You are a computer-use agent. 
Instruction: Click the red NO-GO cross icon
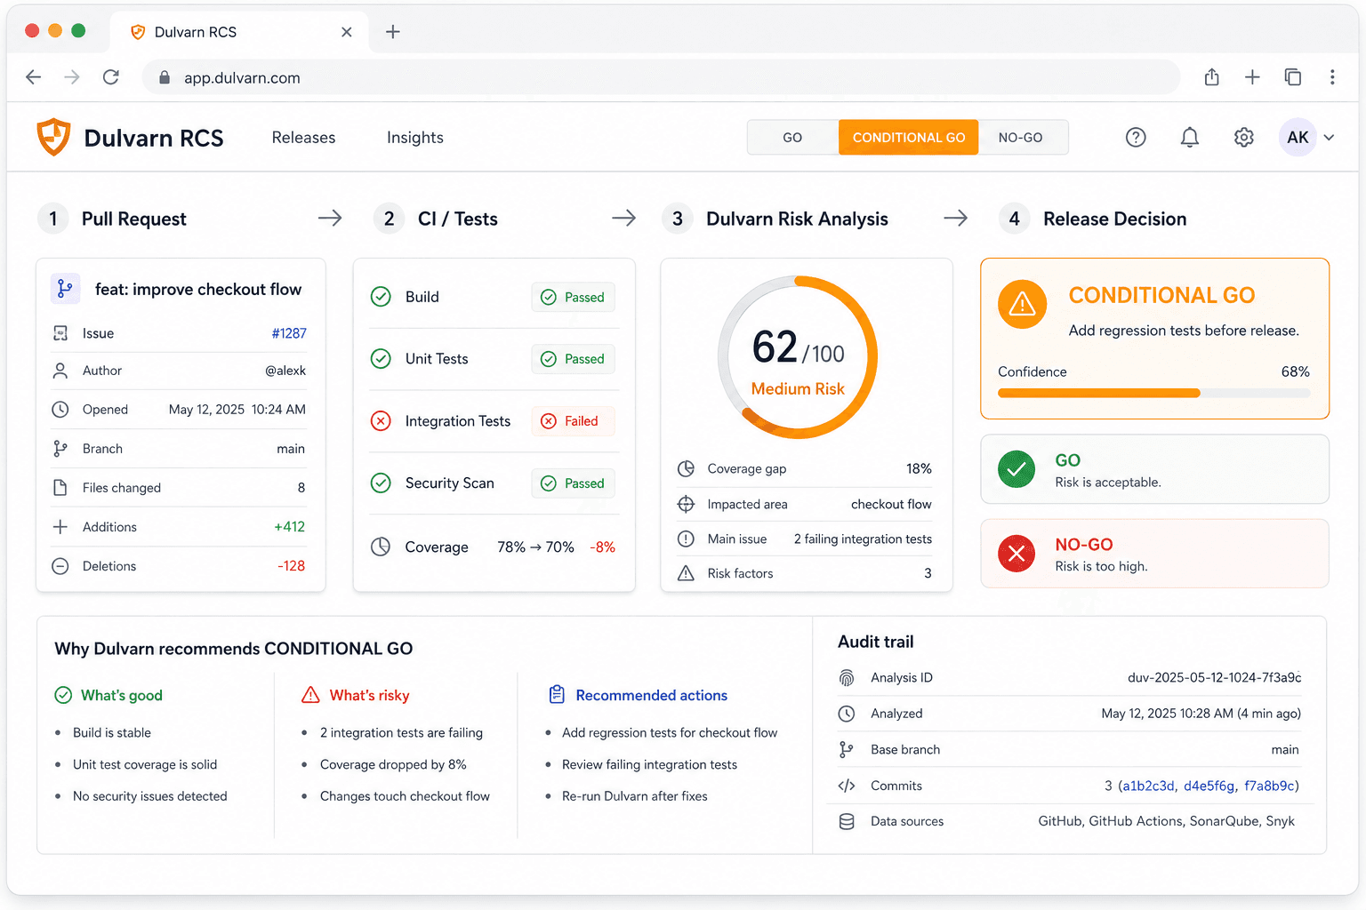(x=1016, y=554)
